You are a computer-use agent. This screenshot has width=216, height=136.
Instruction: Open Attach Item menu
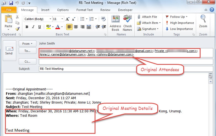tap(149, 23)
